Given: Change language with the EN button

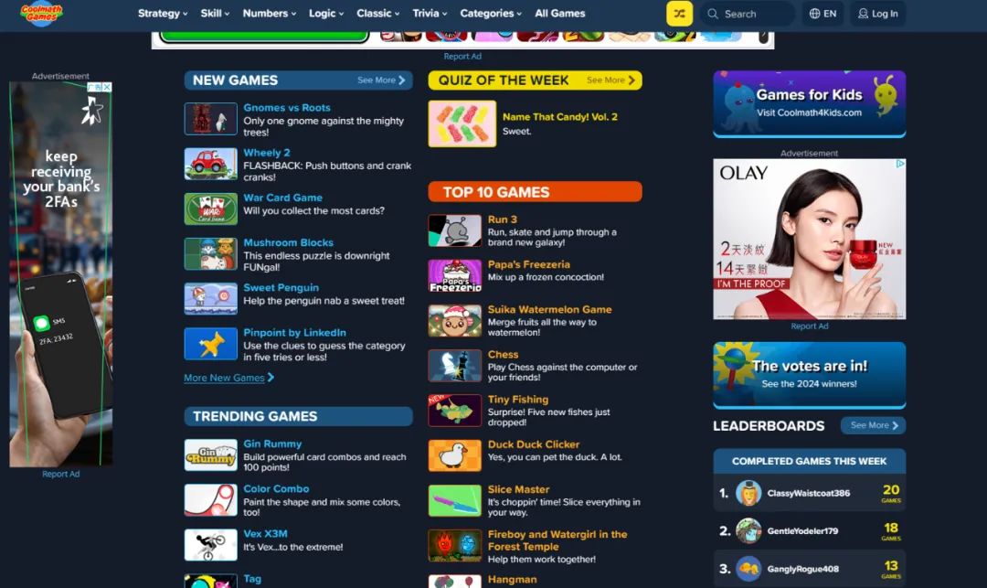Looking at the screenshot, I should [822, 13].
